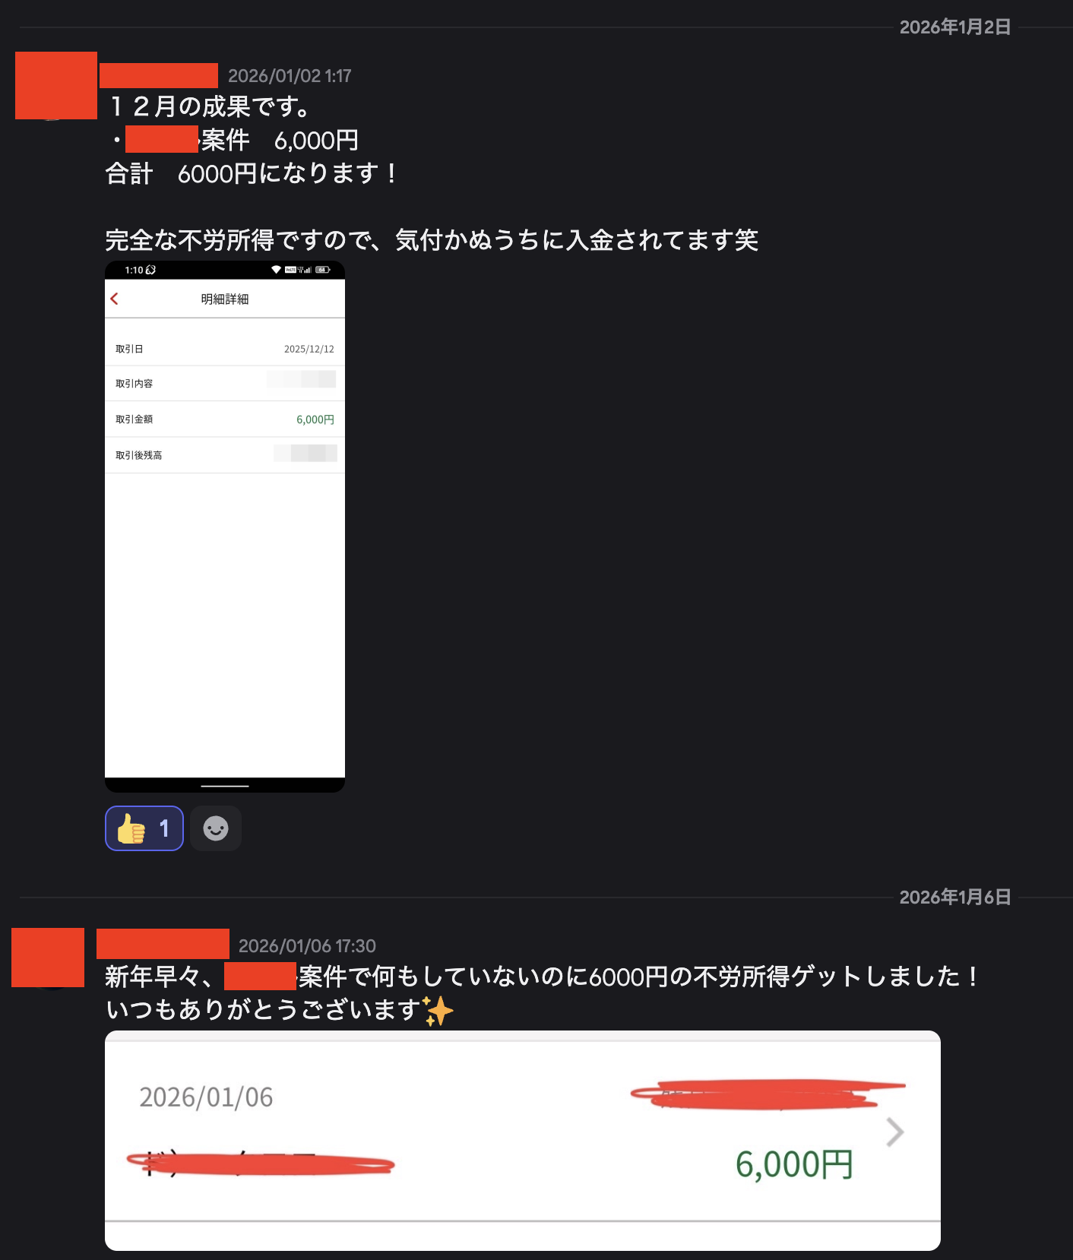Click the red back chevron in 明細詳細 screenshot

tap(115, 299)
